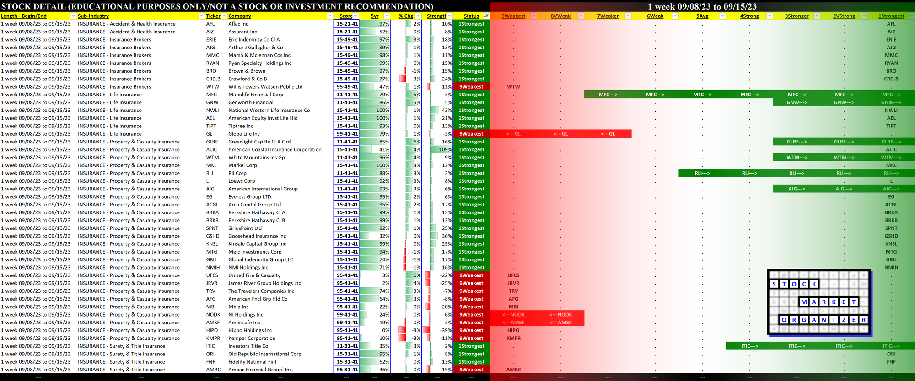The height and width of the screenshot is (381, 915).
Task: Select the Markel Corp company cell
Action: (280, 165)
